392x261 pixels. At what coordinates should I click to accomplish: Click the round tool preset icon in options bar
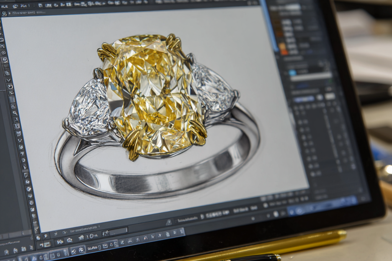tap(4, 14)
